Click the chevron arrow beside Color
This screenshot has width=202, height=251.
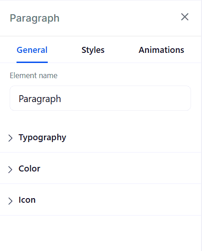11,169
